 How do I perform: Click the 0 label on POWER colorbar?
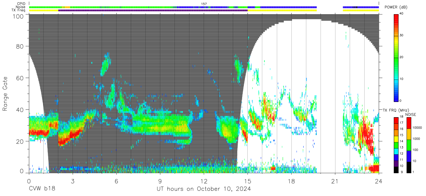coord(401,101)
